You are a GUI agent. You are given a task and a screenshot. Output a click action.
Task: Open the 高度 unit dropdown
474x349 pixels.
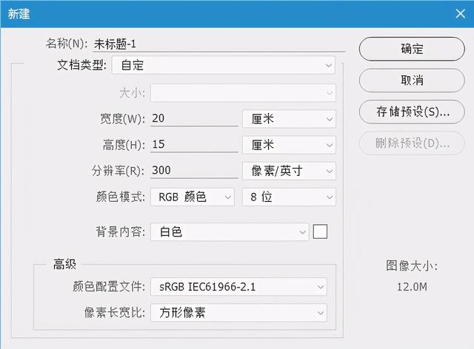(289, 145)
